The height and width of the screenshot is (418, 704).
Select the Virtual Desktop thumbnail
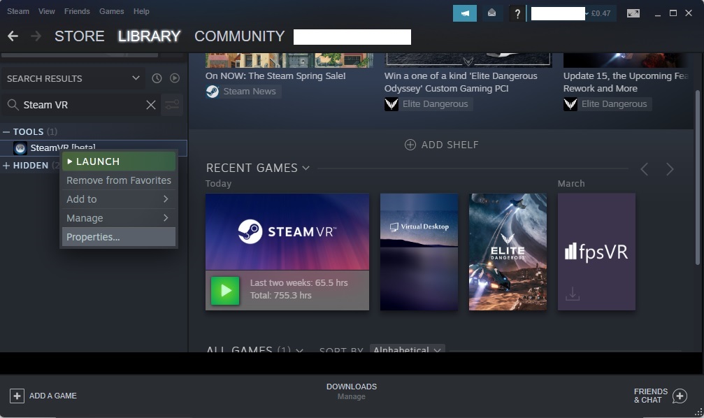pos(419,252)
